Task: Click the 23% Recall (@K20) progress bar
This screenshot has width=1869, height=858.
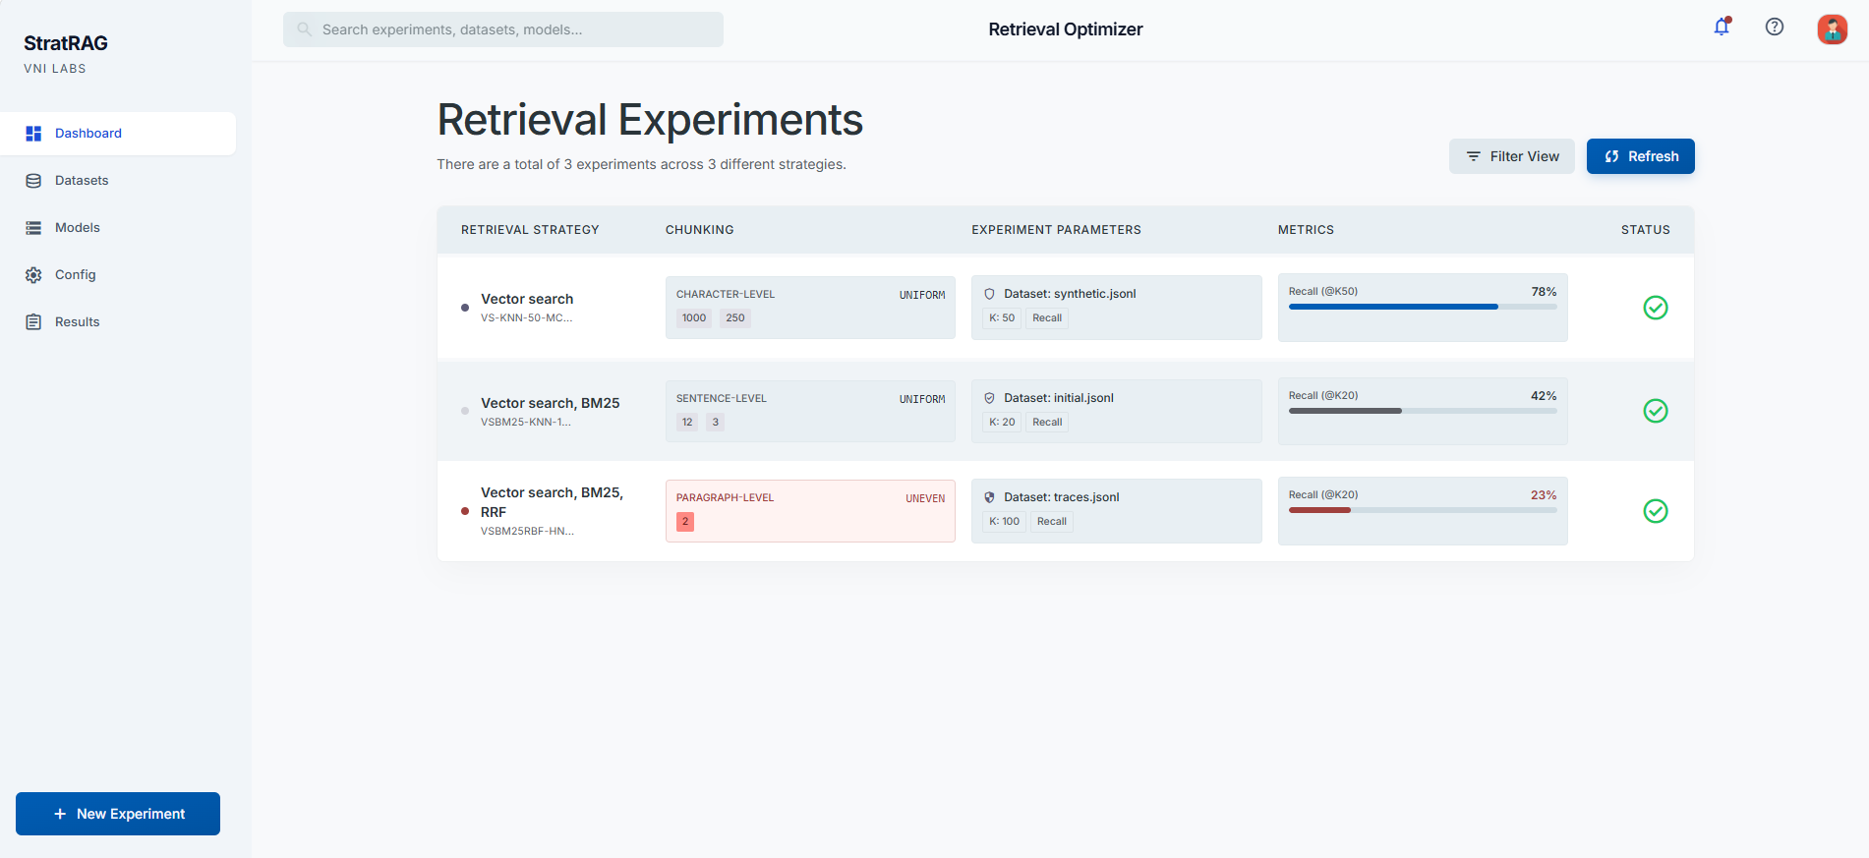Action: (x=1423, y=510)
